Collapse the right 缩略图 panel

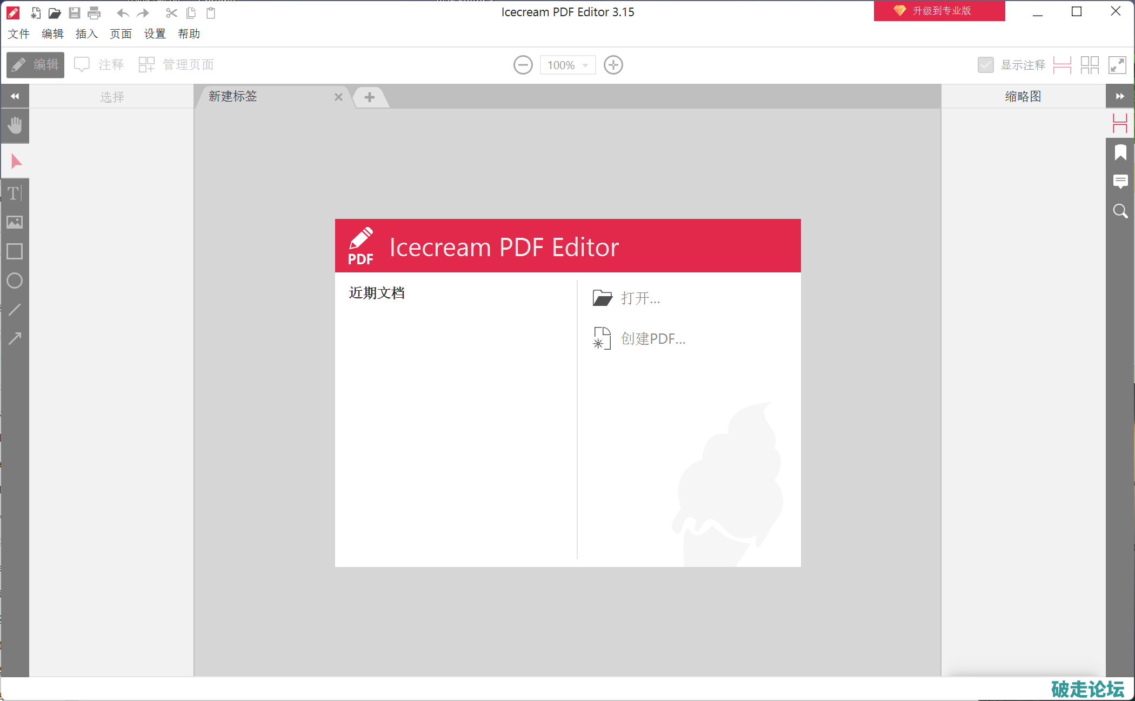point(1120,96)
